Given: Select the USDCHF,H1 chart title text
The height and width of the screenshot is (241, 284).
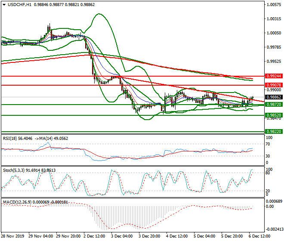Looking at the screenshot, I should coord(19,5).
